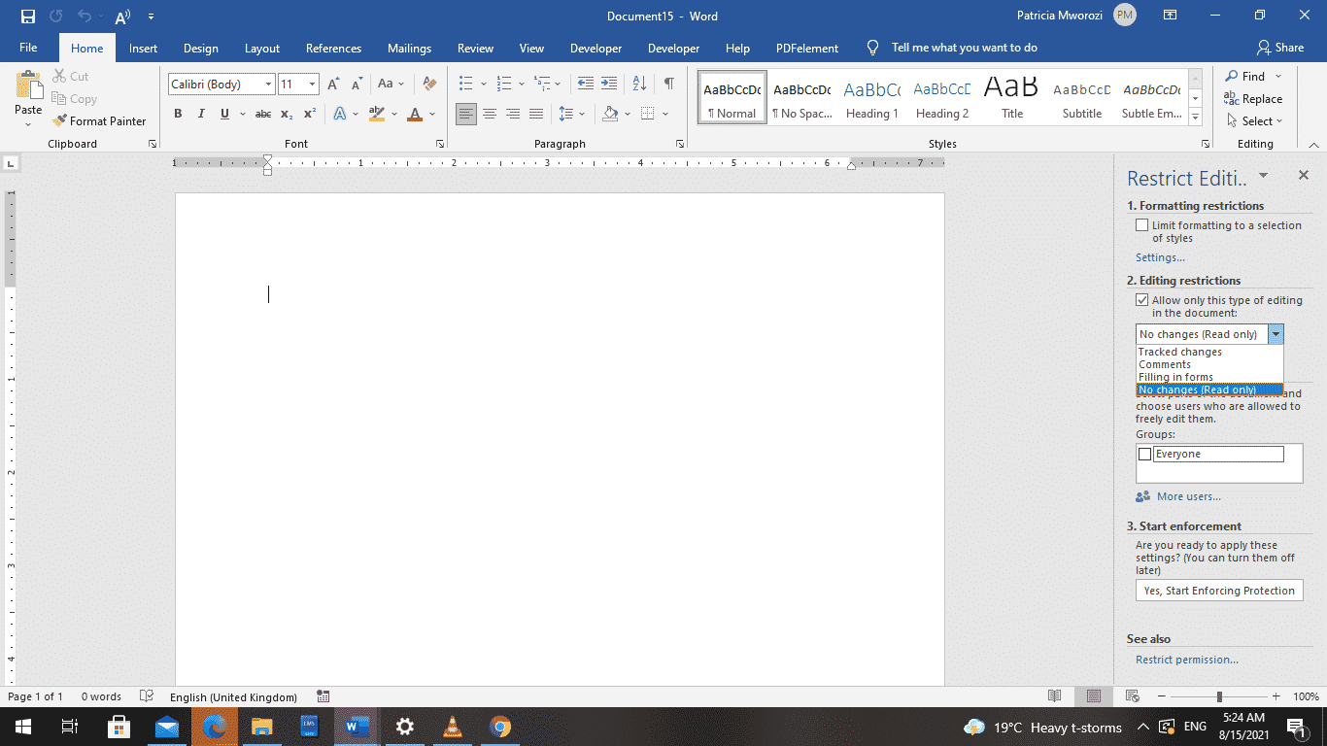Image resolution: width=1327 pixels, height=746 pixels.
Task: Open the Sort dialog
Action: click(637, 84)
